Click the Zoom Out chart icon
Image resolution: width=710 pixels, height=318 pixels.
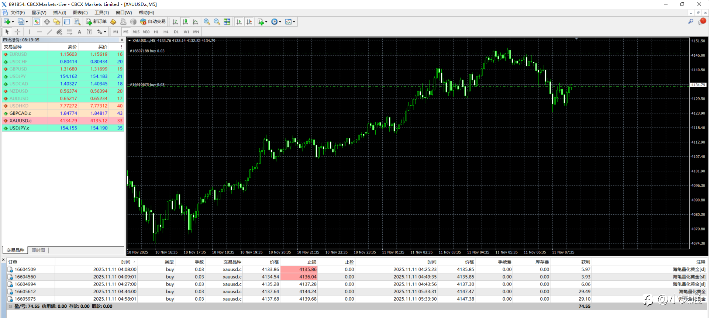tap(217, 22)
